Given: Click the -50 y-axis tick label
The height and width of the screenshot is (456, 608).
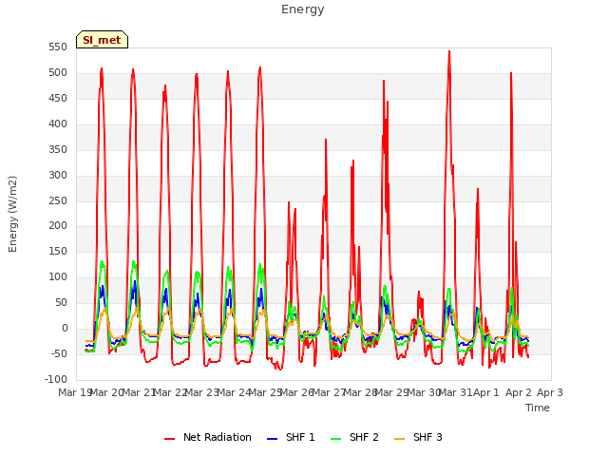Looking at the screenshot, I should coord(59,353).
